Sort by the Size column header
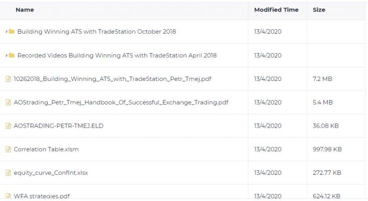The width and height of the screenshot is (368, 201). [319, 10]
